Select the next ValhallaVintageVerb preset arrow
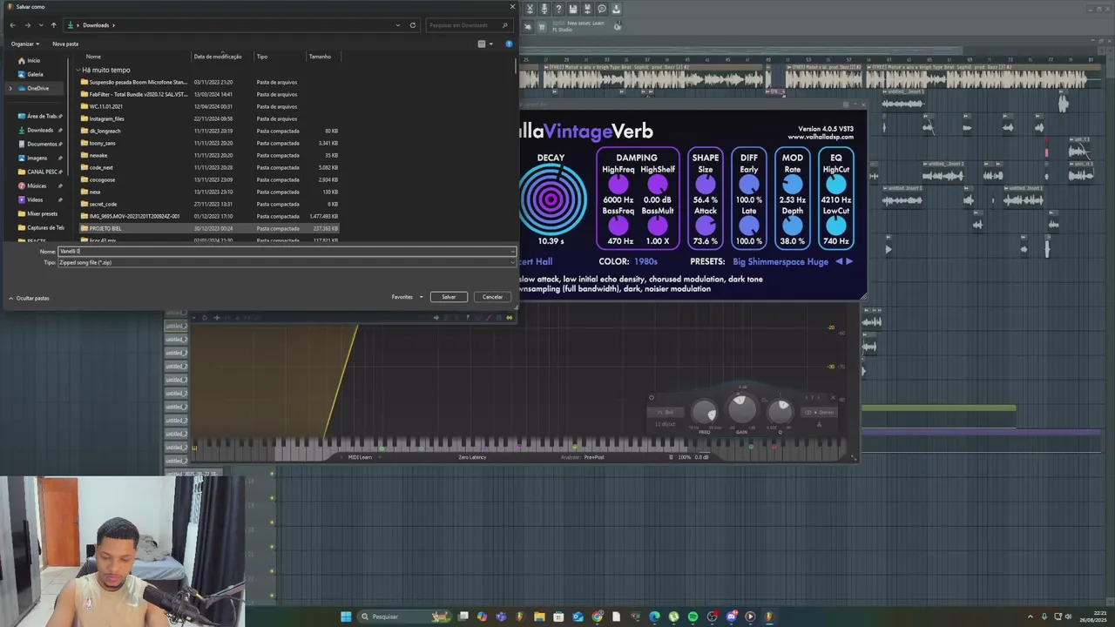 point(849,261)
